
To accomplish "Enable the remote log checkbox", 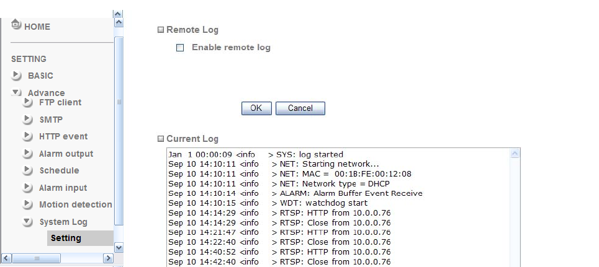I will coord(180,48).
